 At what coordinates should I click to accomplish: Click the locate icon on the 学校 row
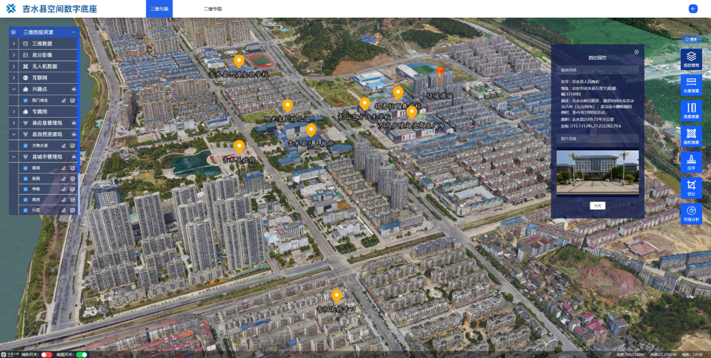pyautogui.click(x=64, y=189)
